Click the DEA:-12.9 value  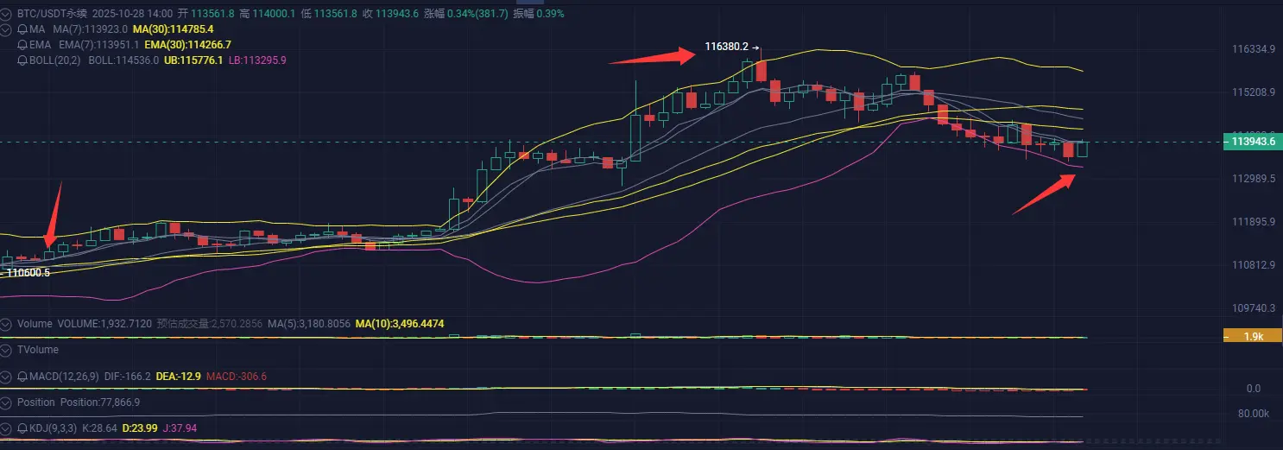178,377
